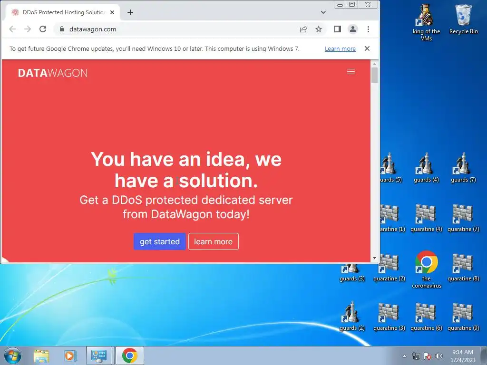This screenshot has height=365, width=487.
Task: Share this page using the share icon
Action: (x=303, y=29)
